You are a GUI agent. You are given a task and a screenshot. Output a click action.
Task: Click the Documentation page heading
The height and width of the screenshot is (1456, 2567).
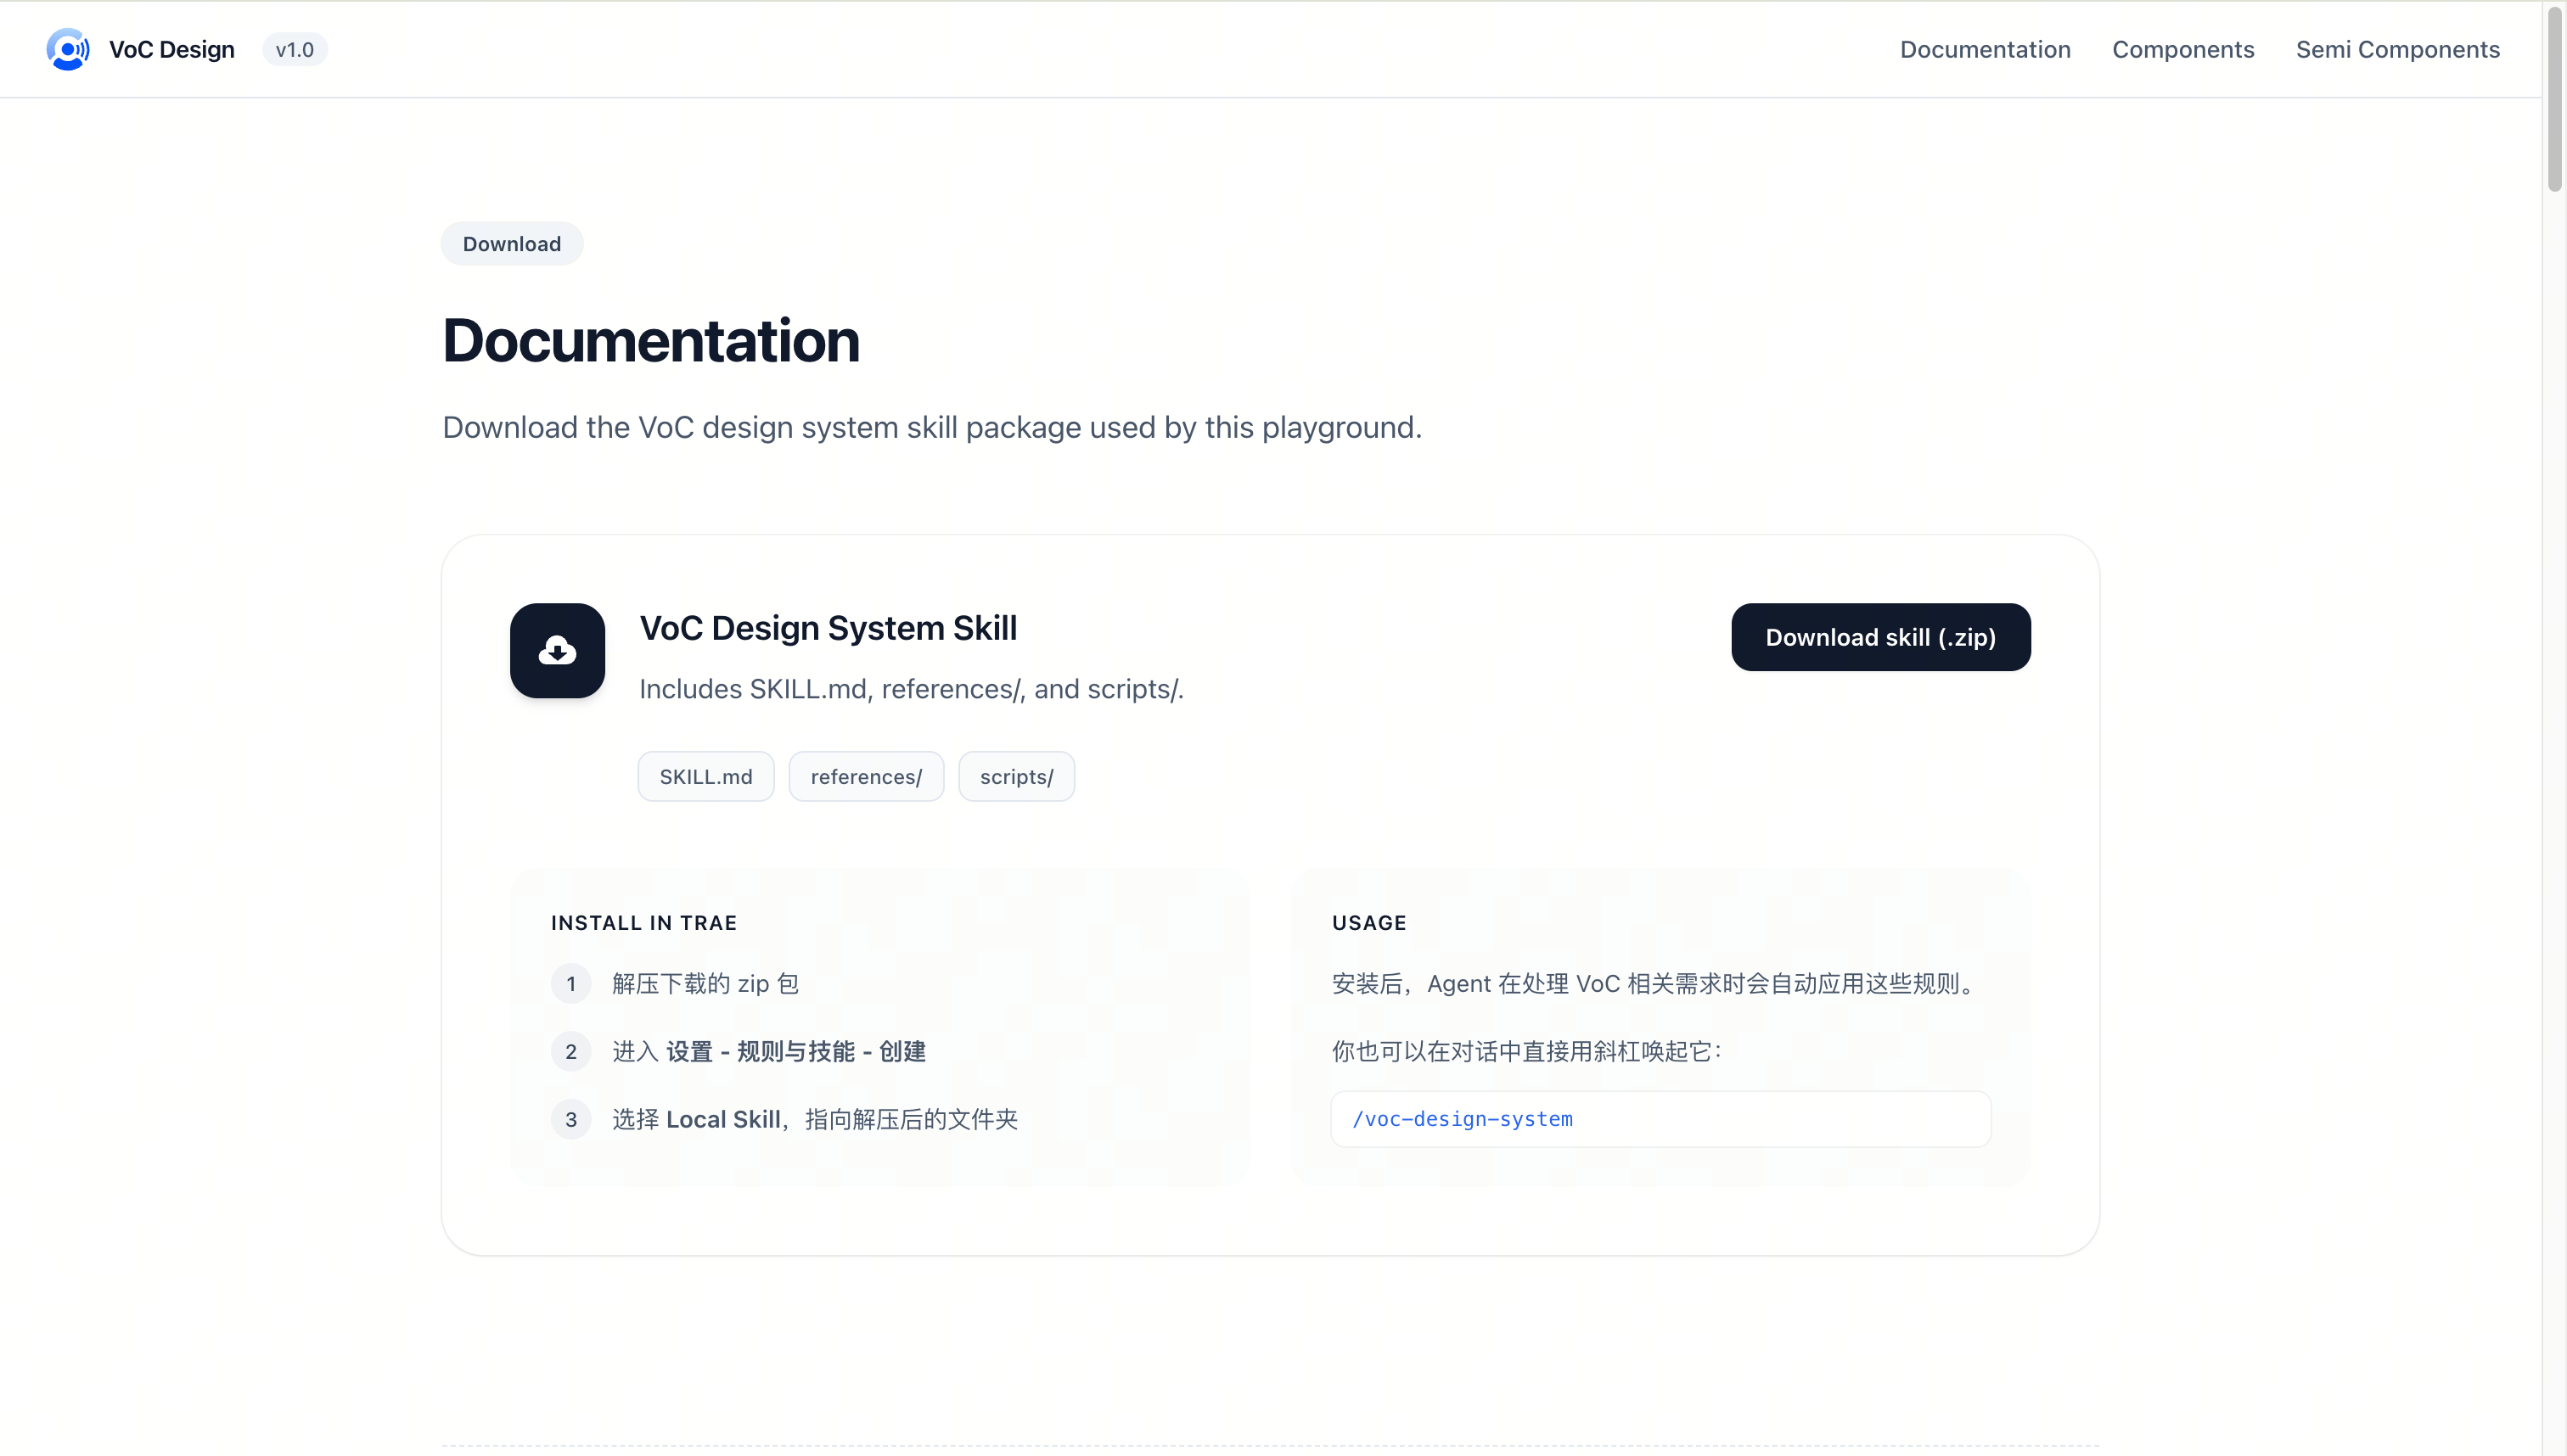[x=650, y=340]
